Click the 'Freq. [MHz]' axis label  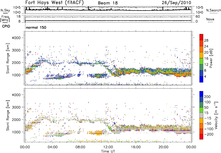point(5,19)
